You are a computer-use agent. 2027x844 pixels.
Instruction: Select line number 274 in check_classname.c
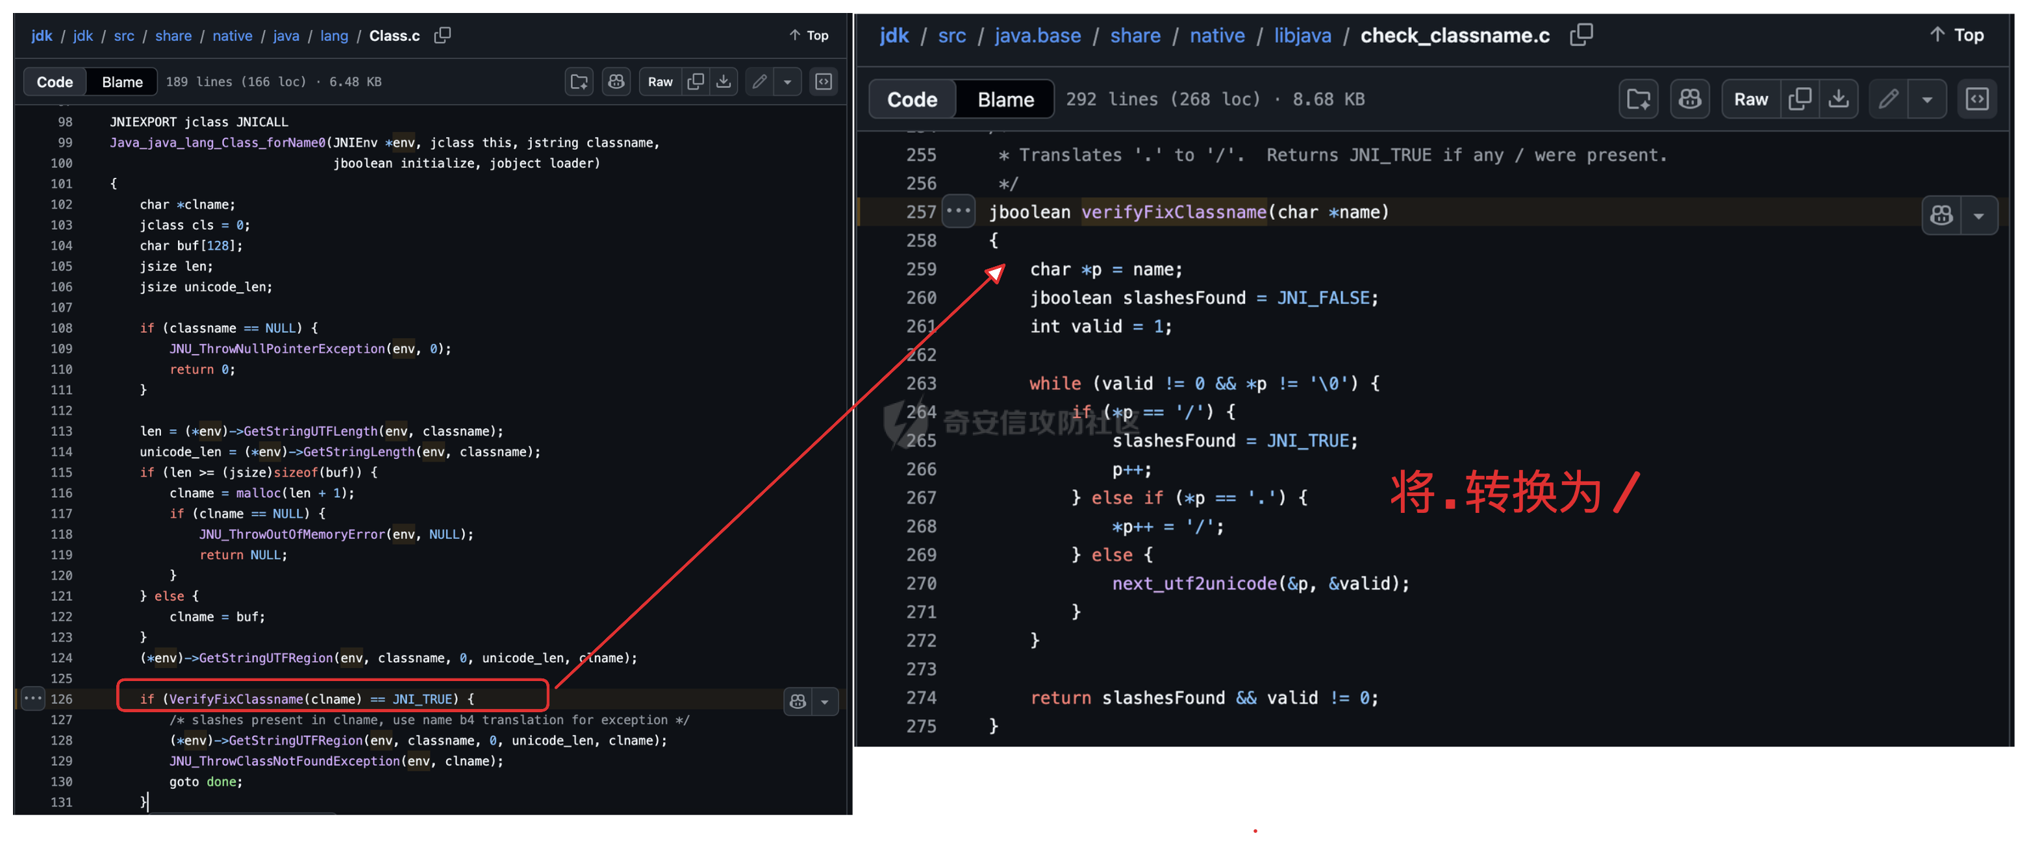[x=921, y=698]
